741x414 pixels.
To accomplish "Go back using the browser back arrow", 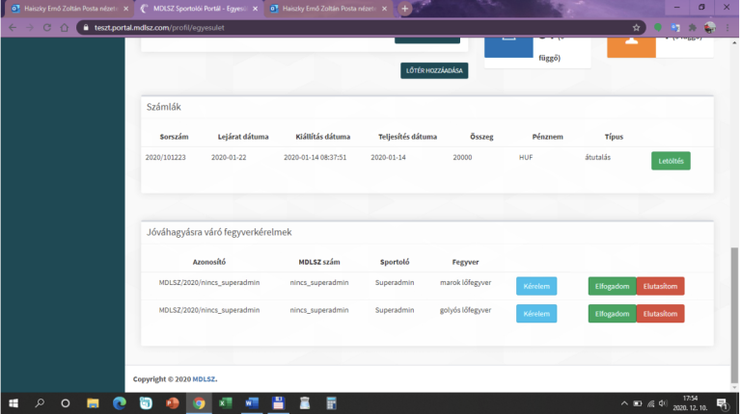I will [13, 28].
